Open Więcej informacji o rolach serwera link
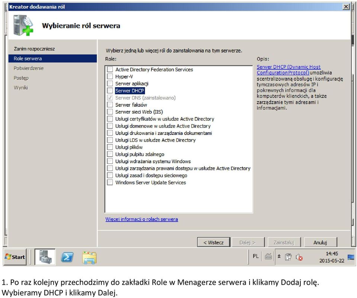The height and width of the screenshot is (298, 357). click(142, 219)
